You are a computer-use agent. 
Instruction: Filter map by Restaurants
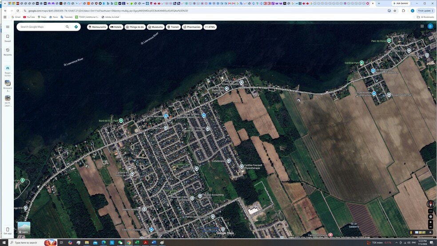pyautogui.click(x=97, y=27)
